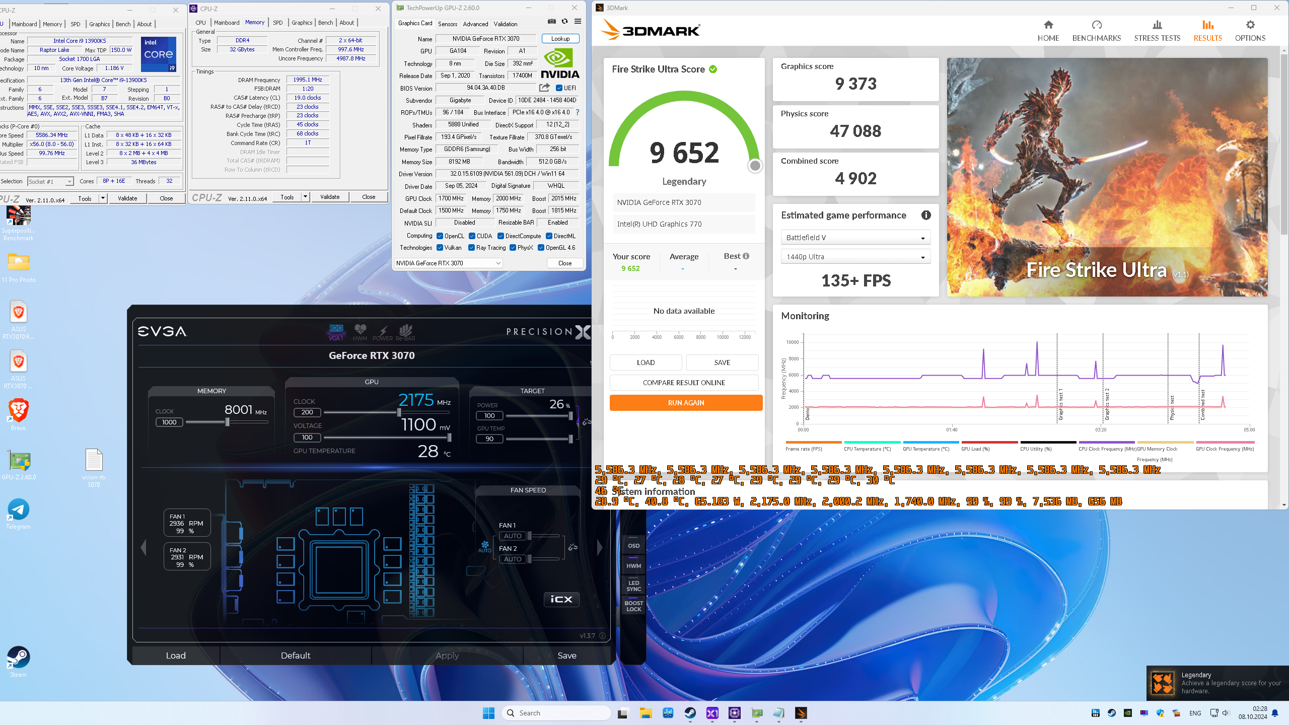Image resolution: width=1289 pixels, height=725 pixels.
Task: Open GPU selection dropdown in GPU-Z
Action: click(448, 263)
